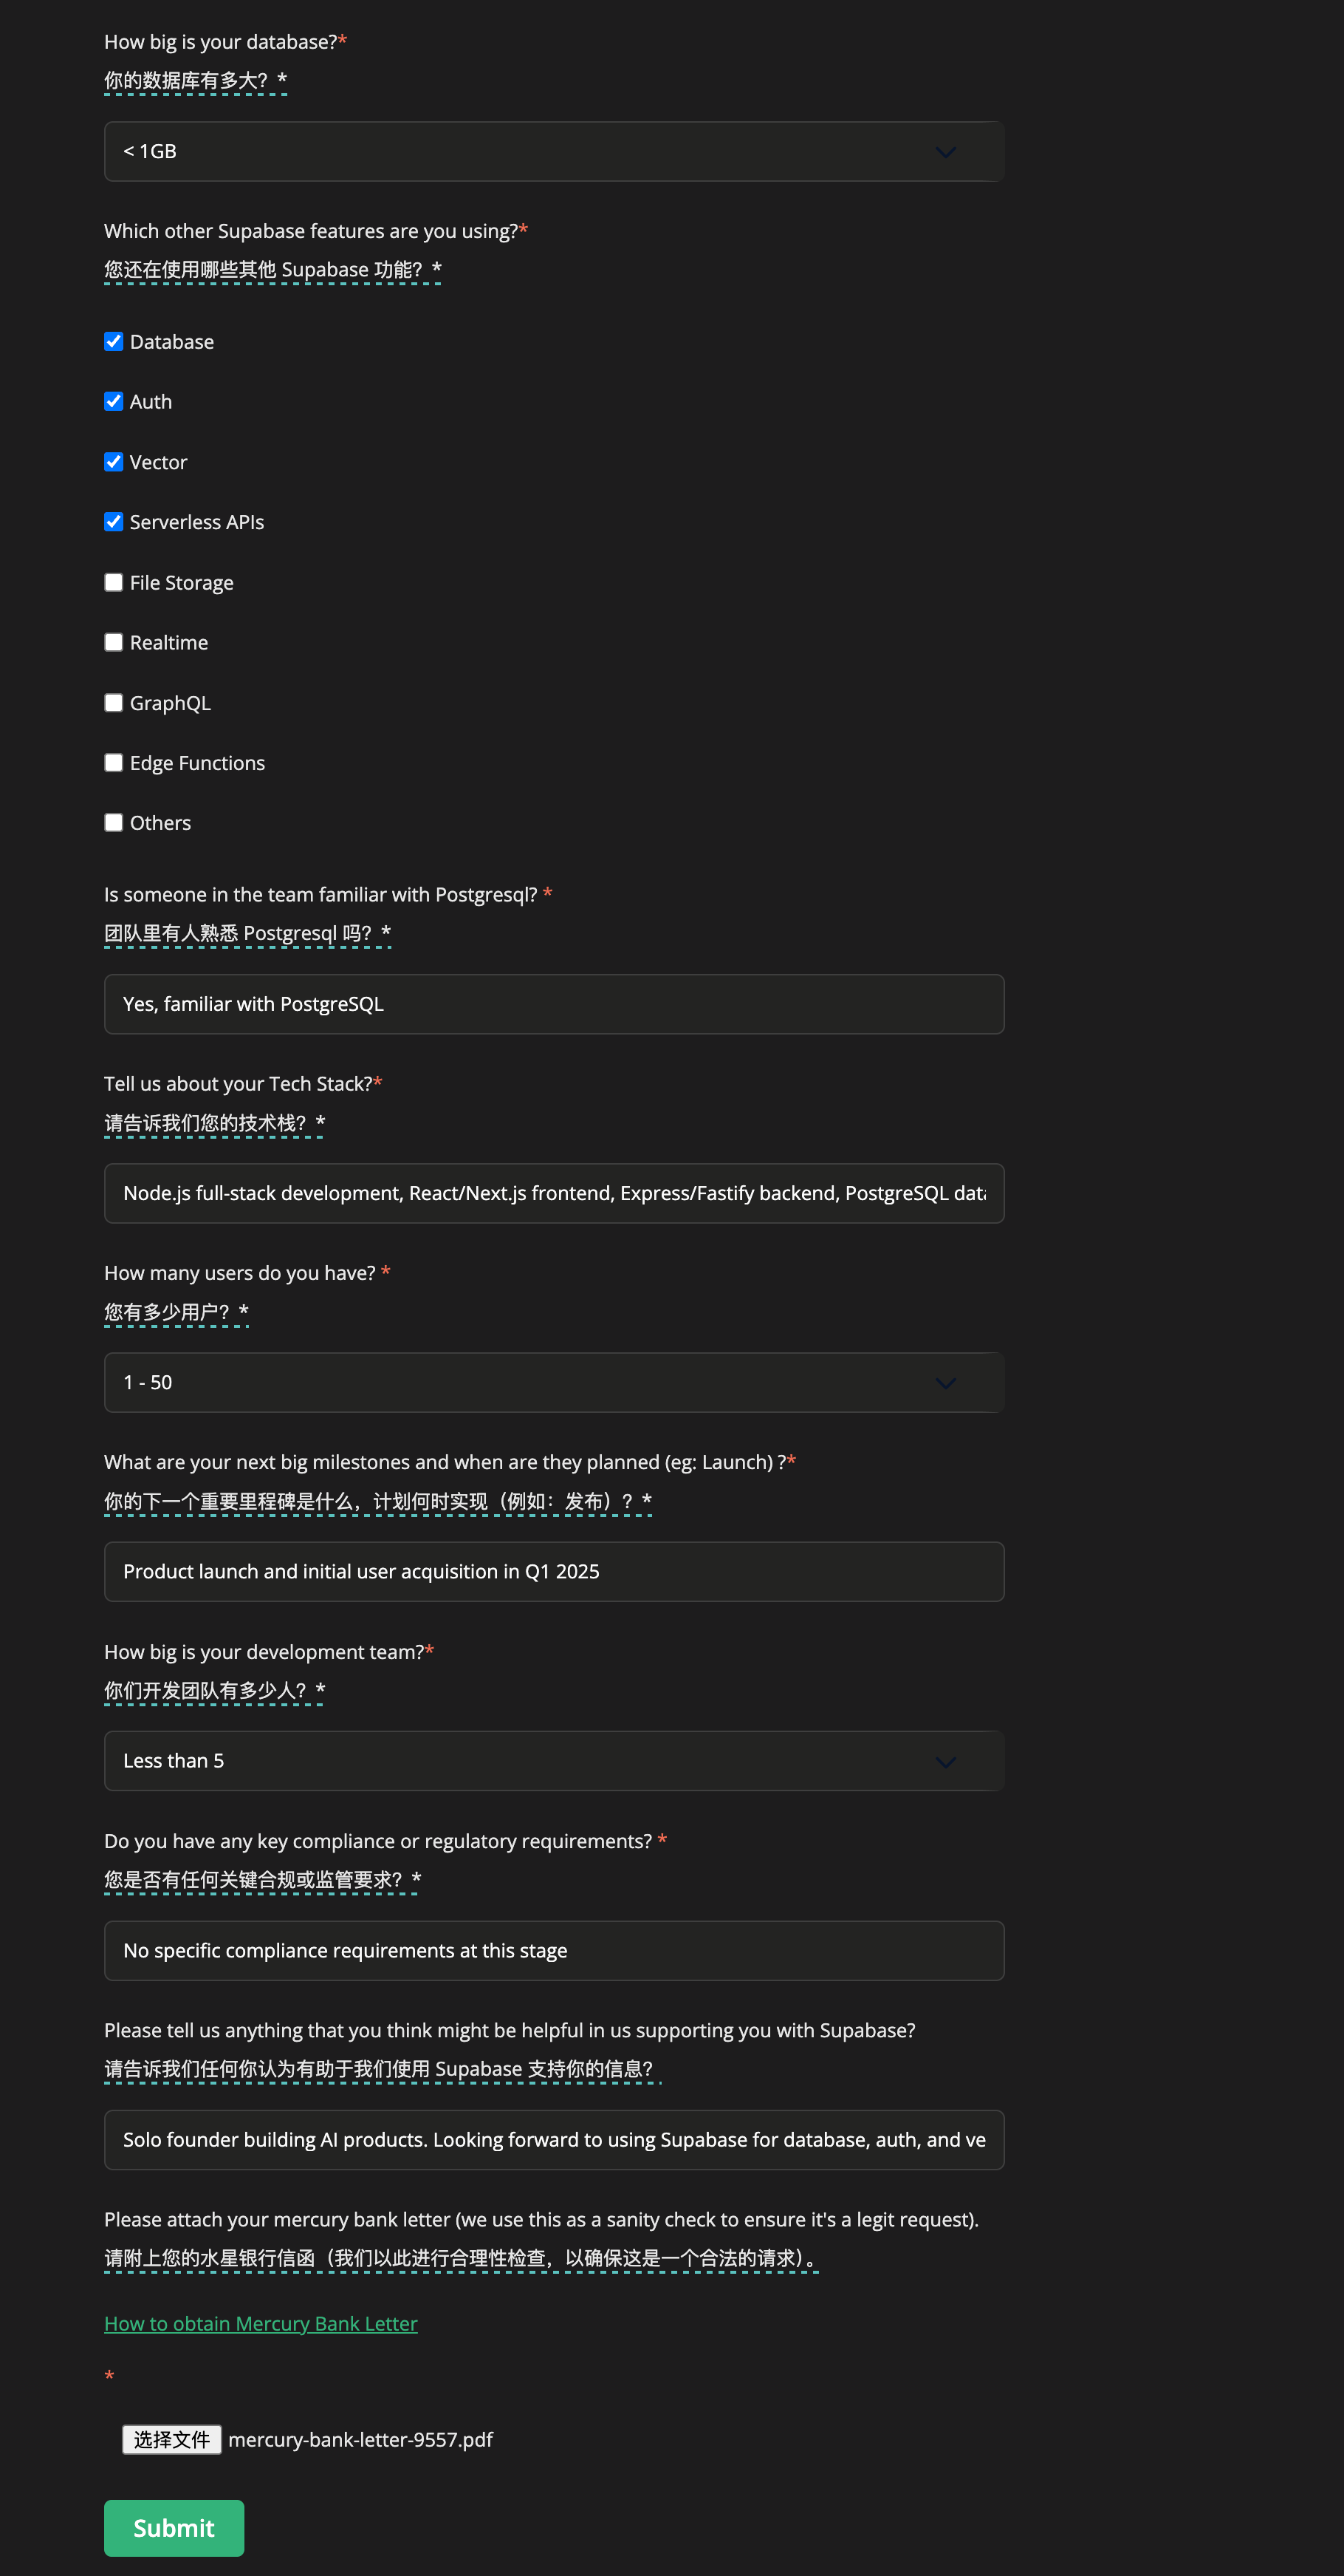Click the Supabase support information text field

pos(554,2140)
